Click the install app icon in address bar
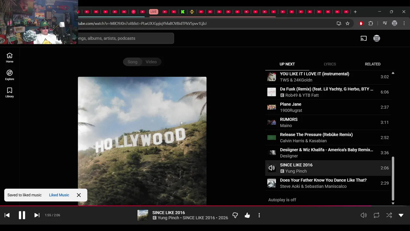 point(339,23)
